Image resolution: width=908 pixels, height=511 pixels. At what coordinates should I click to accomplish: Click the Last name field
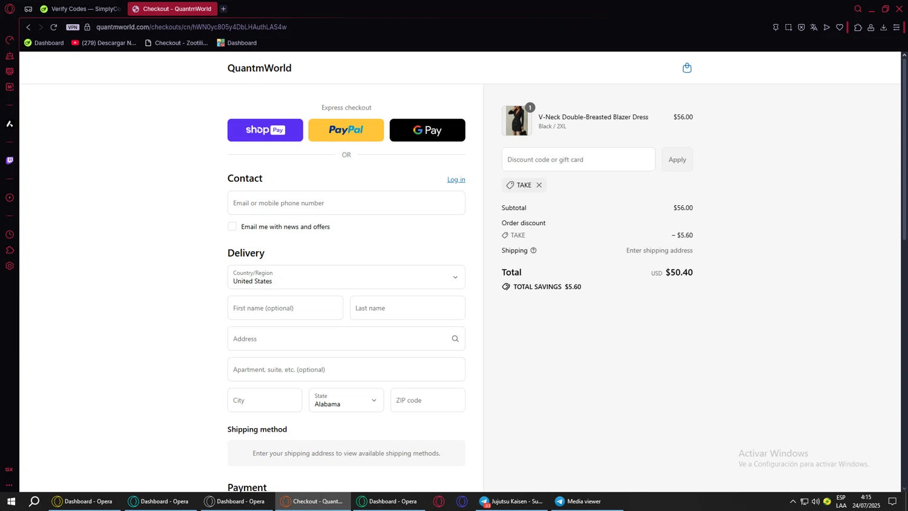click(407, 308)
